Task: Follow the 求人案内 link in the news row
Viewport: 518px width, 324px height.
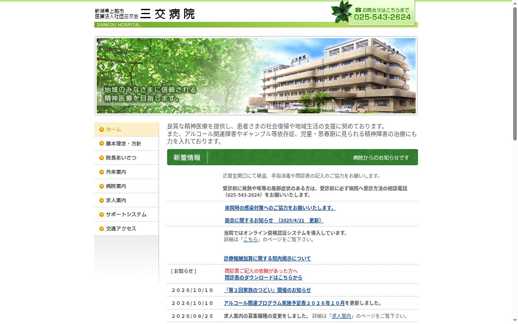Action: (342, 316)
